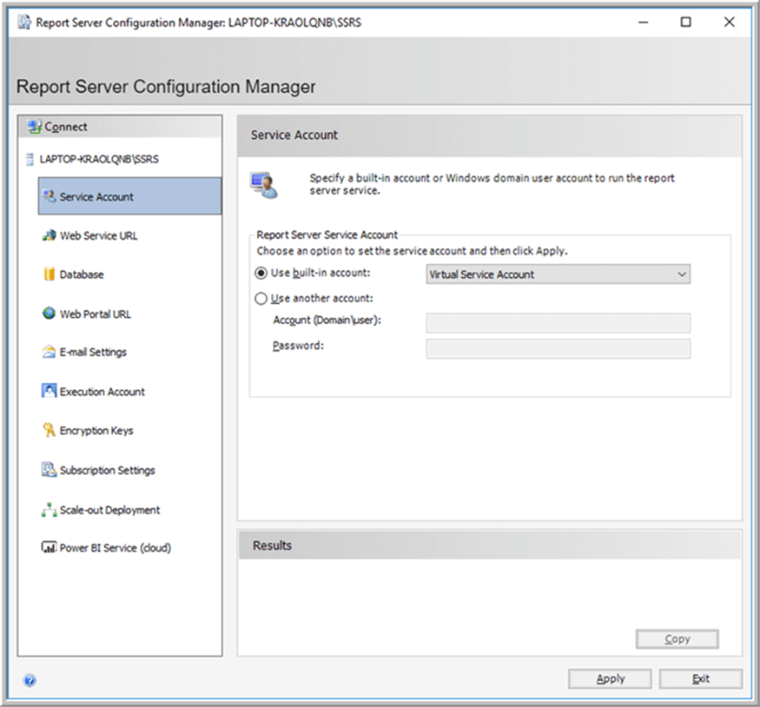
Task: Click the Power BI Service chart icon
Action: tap(49, 547)
